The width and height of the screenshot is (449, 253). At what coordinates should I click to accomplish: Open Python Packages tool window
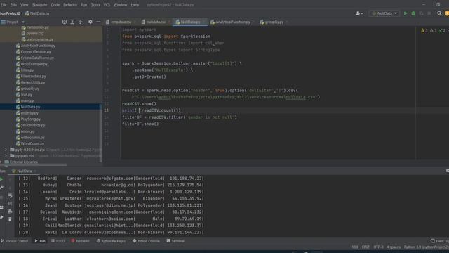pos(111,241)
